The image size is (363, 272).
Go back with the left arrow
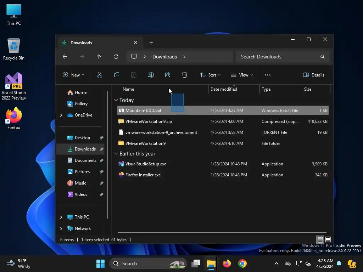click(x=65, y=57)
